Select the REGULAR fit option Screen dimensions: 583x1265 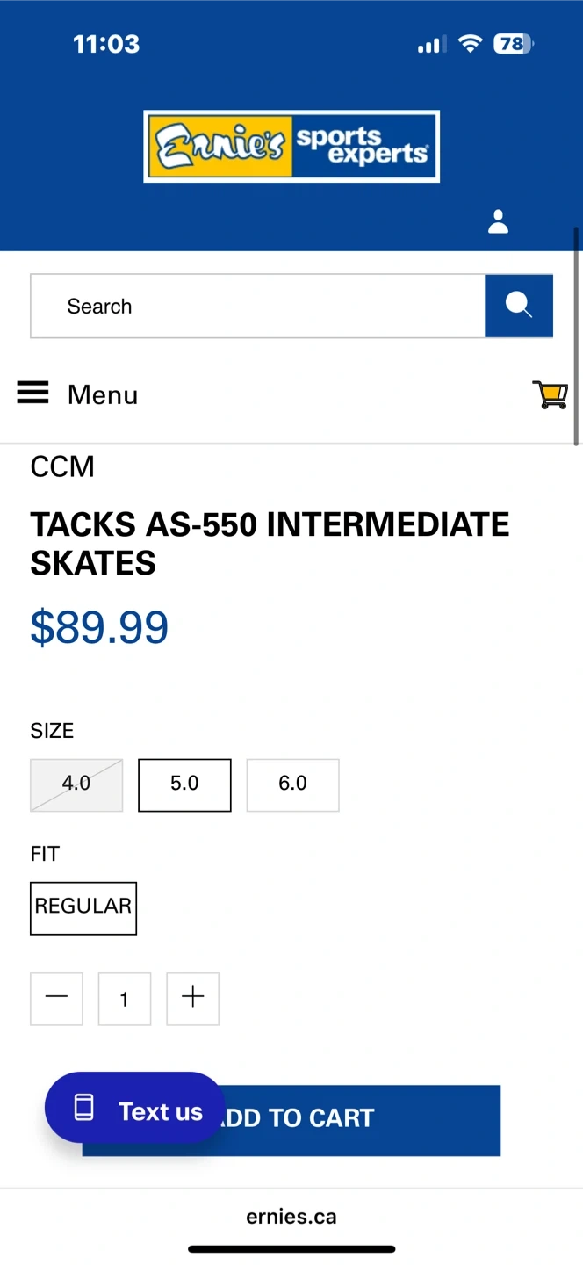coord(83,907)
